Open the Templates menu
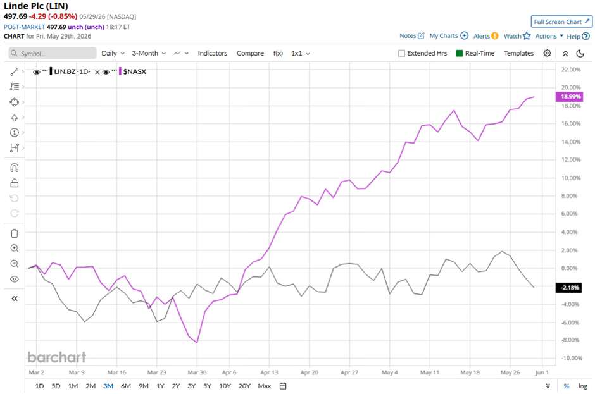595x394 pixels. point(518,54)
